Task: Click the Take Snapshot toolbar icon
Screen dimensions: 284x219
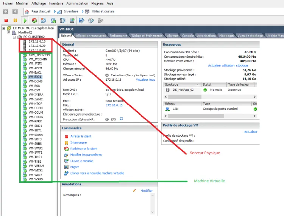Action: 44,20
